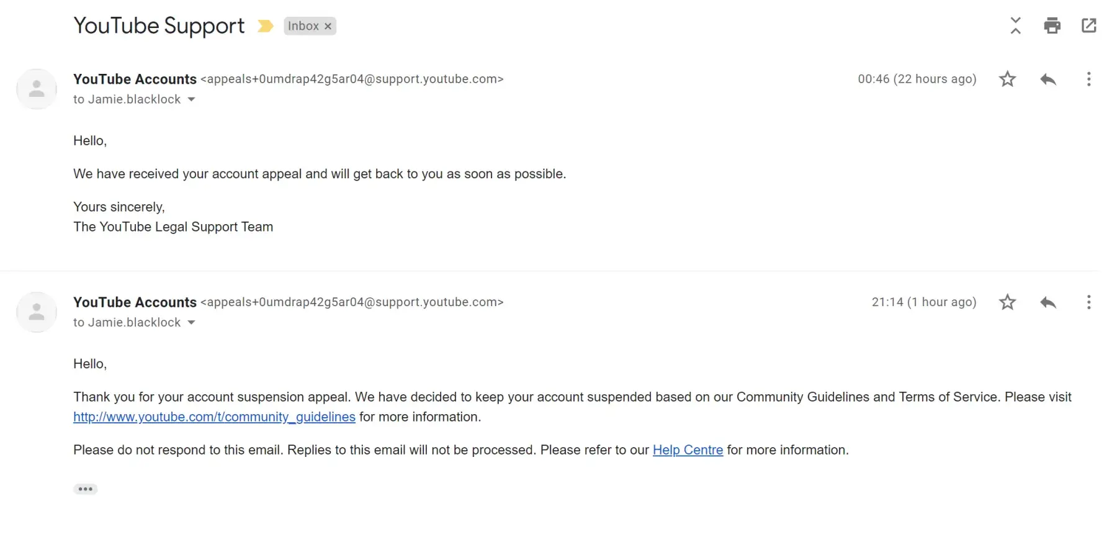
Task: Show recipient details of first message
Action: tap(191, 99)
